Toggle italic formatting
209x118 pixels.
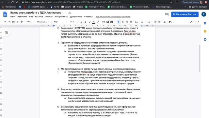click(x=86, y=22)
